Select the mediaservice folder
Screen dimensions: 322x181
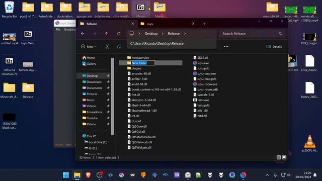(138, 58)
